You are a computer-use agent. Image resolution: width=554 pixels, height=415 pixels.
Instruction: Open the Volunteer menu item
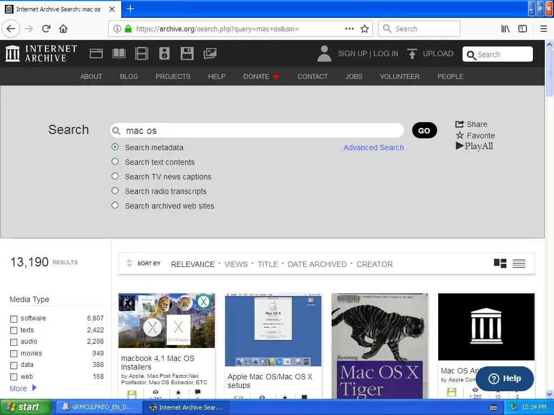click(400, 77)
